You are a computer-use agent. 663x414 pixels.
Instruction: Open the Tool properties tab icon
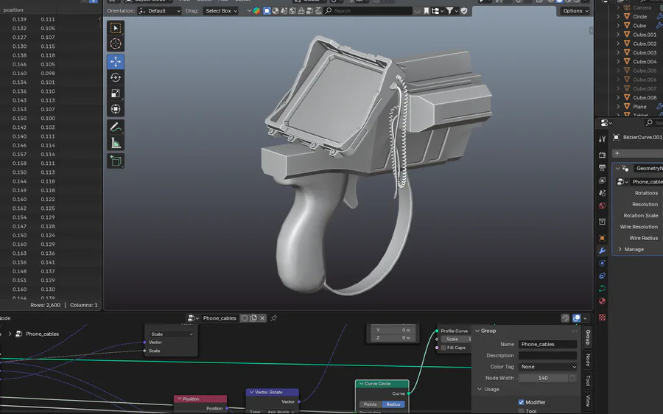point(602,139)
